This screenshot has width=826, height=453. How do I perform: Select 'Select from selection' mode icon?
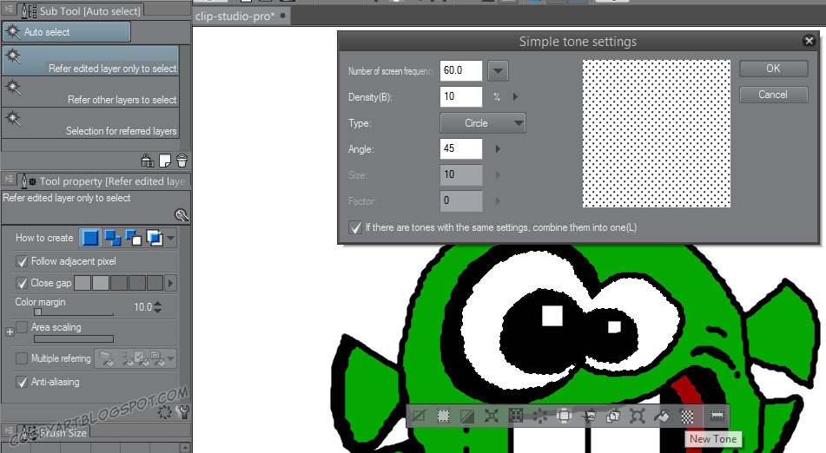[x=155, y=238]
